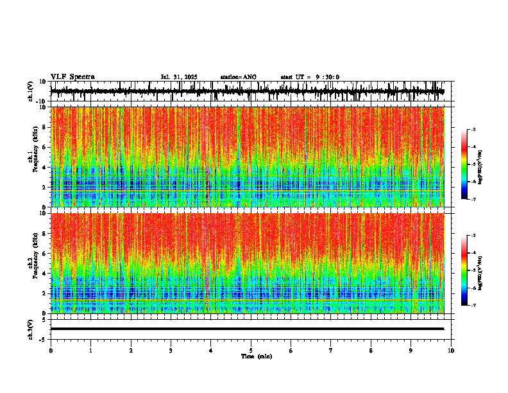Click the "8" kHz tick on ch.1 spectrogram axis
The width and height of the screenshot is (508, 393).
point(45,127)
